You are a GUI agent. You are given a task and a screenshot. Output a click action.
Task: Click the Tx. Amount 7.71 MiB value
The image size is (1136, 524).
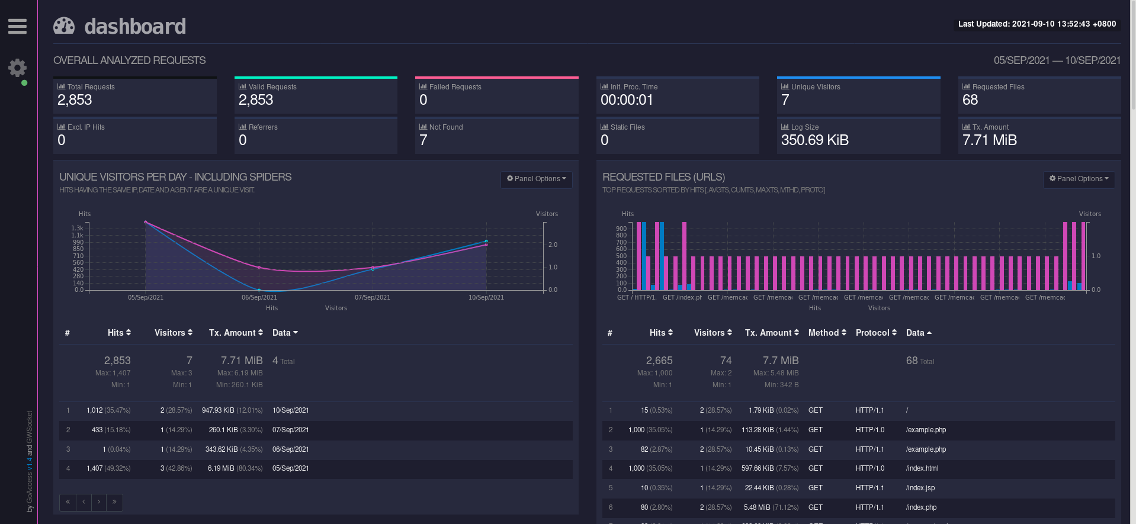989,140
